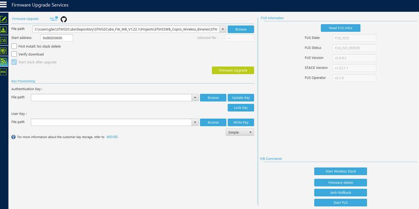
Task: Click the FUS Version value field
Action: coord(354,58)
